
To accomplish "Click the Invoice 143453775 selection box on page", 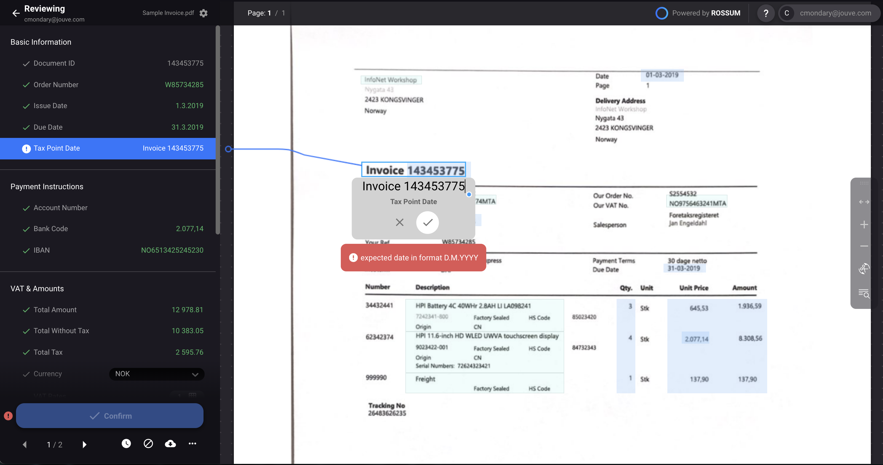I will [x=414, y=170].
